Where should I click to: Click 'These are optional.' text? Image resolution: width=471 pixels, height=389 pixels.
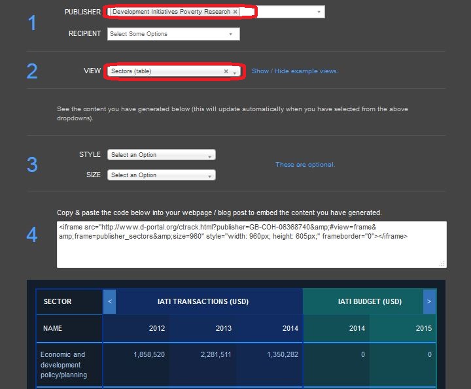tap(305, 165)
